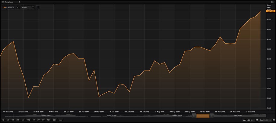Select the 6M time range
The width and height of the screenshot is (276, 123).
[23, 120]
